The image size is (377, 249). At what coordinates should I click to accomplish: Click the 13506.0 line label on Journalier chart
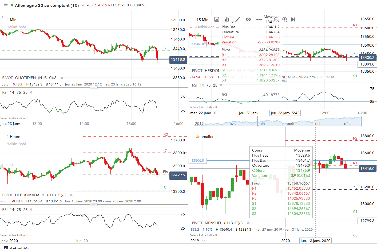(x=198, y=161)
